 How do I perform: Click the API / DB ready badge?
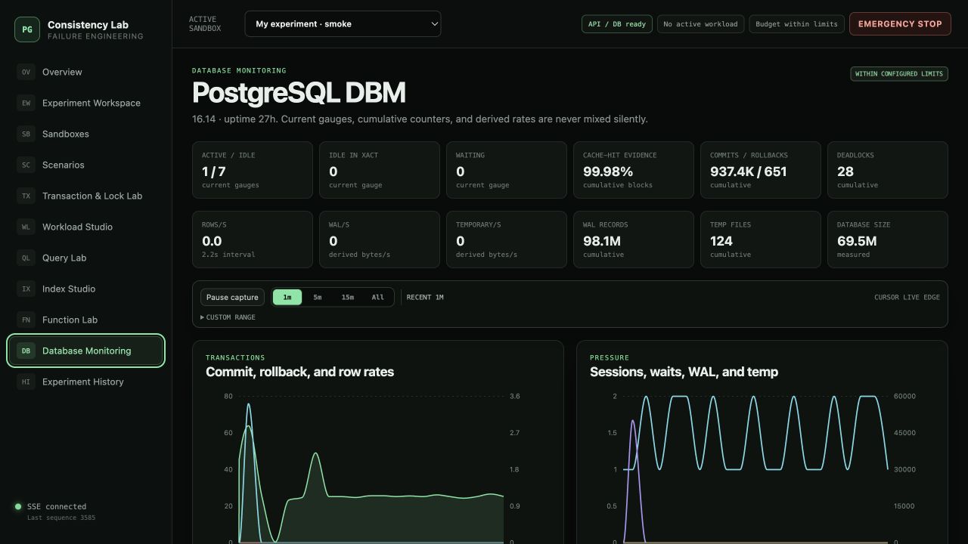click(x=617, y=24)
